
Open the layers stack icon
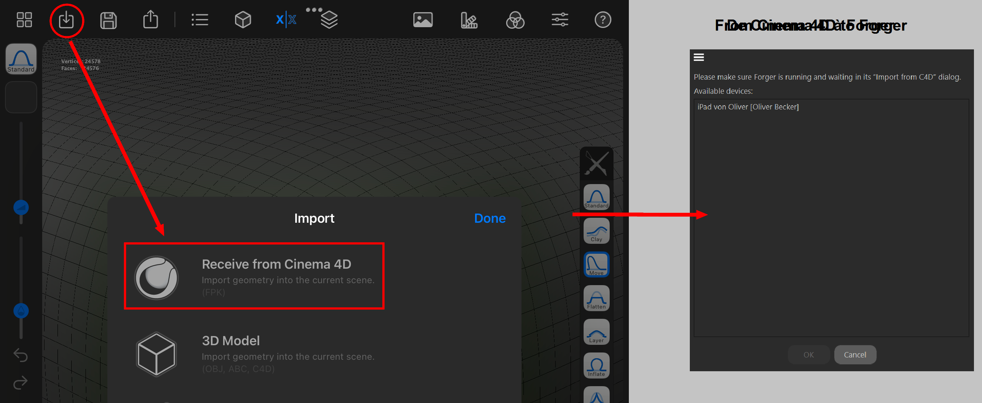329,20
